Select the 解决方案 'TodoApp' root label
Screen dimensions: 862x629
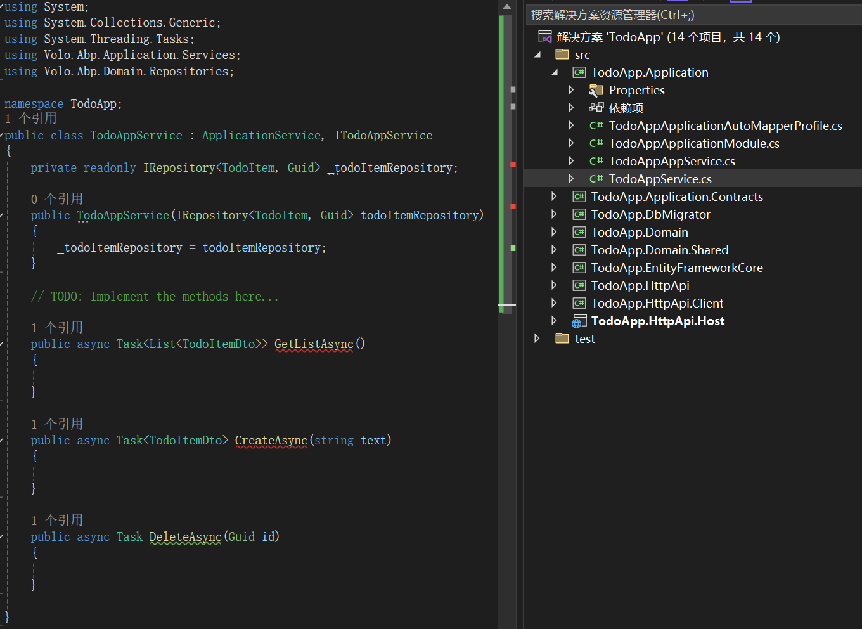pyautogui.click(x=669, y=37)
